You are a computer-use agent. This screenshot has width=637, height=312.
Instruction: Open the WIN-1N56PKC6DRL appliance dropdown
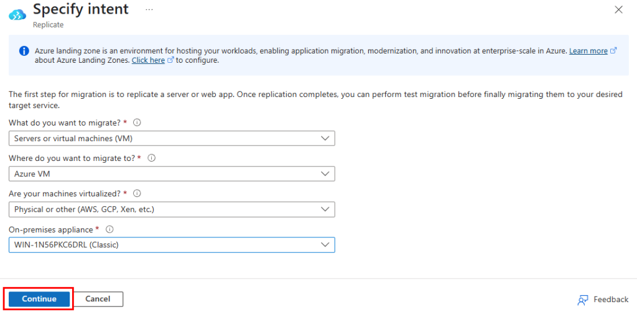coord(172,245)
